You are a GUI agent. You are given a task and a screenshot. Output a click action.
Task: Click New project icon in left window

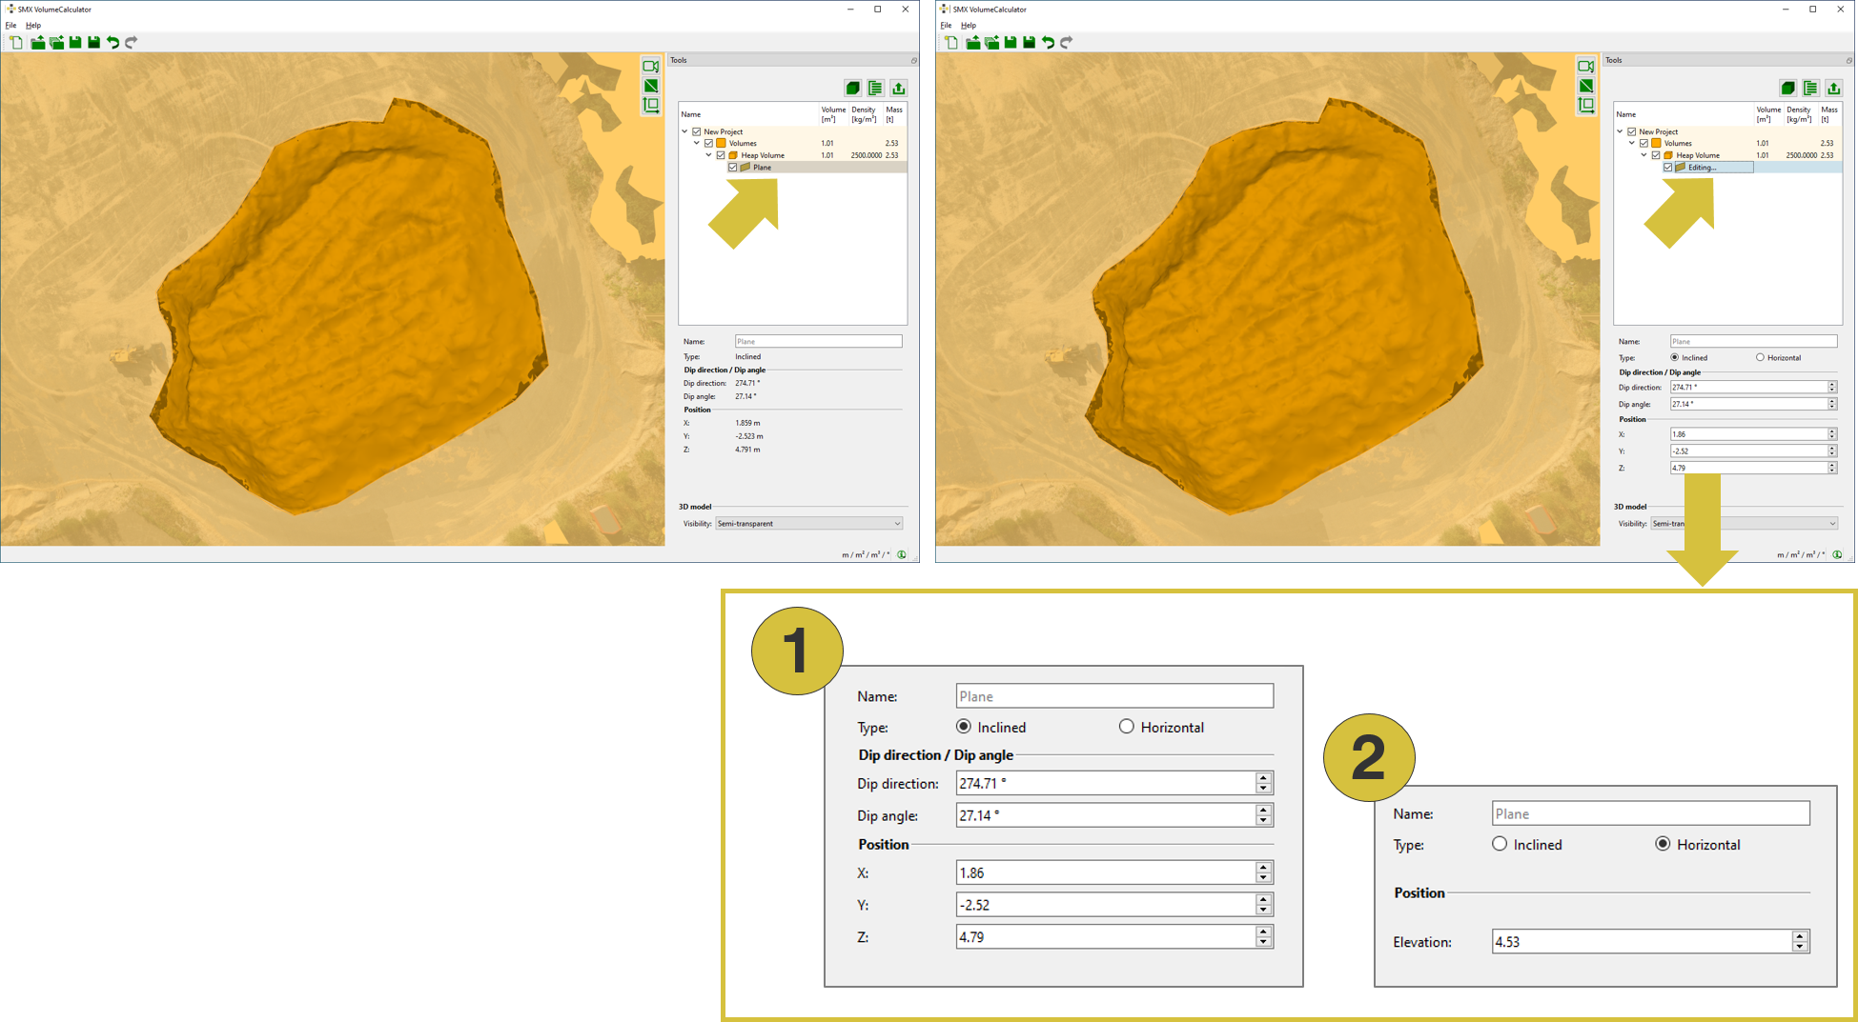coord(16,42)
